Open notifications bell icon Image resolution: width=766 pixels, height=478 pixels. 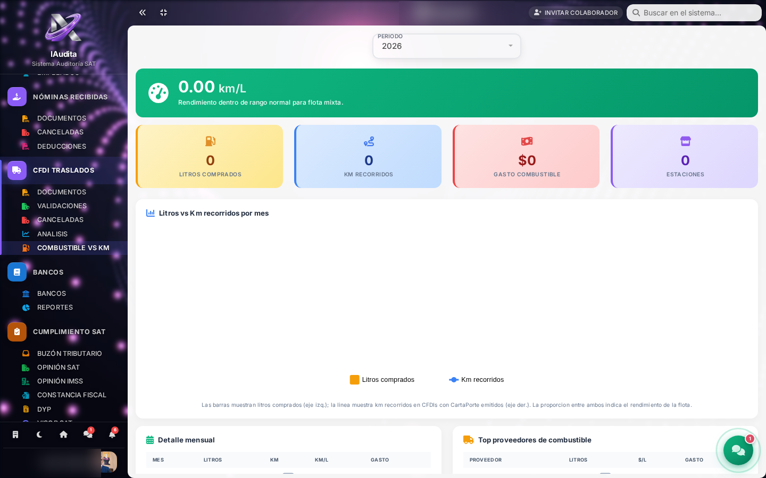point(112,434)
